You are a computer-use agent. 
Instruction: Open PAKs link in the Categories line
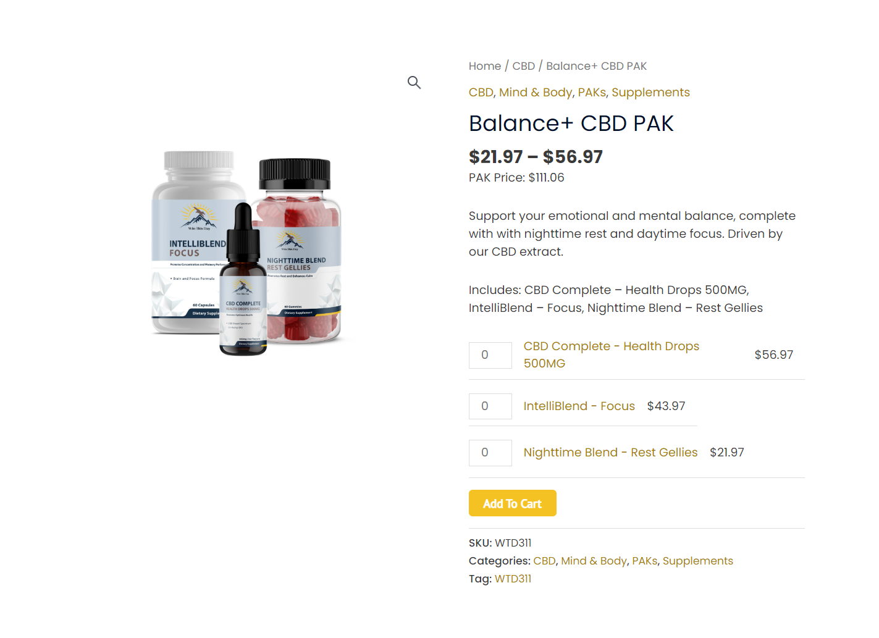coord(644,561)
